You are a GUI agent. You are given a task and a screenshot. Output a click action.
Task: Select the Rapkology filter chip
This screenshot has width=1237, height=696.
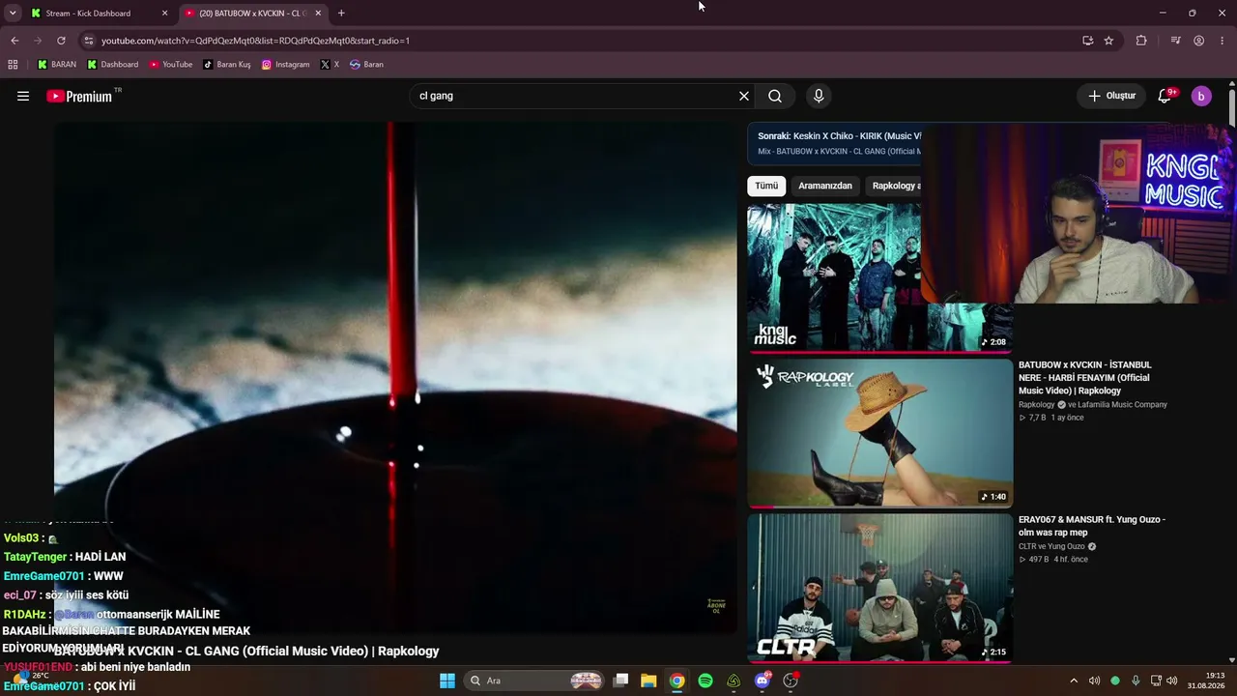(895, 186)
